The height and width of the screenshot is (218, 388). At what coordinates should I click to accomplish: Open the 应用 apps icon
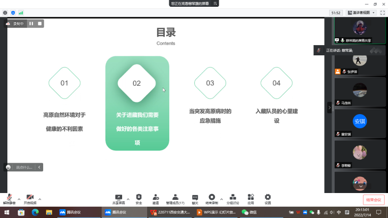coord(251,197)
